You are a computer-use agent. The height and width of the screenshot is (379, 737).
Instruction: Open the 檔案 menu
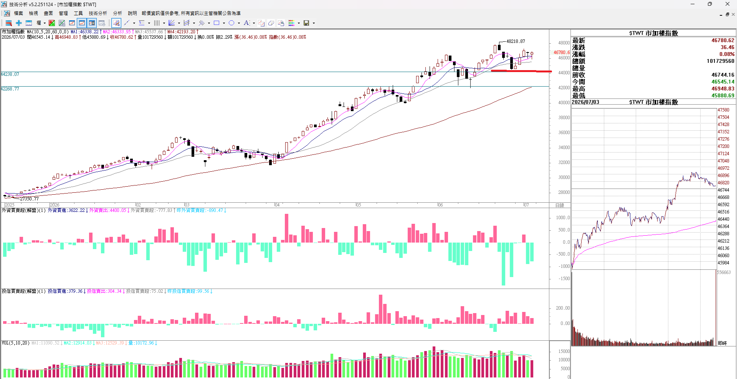[18, 13]
